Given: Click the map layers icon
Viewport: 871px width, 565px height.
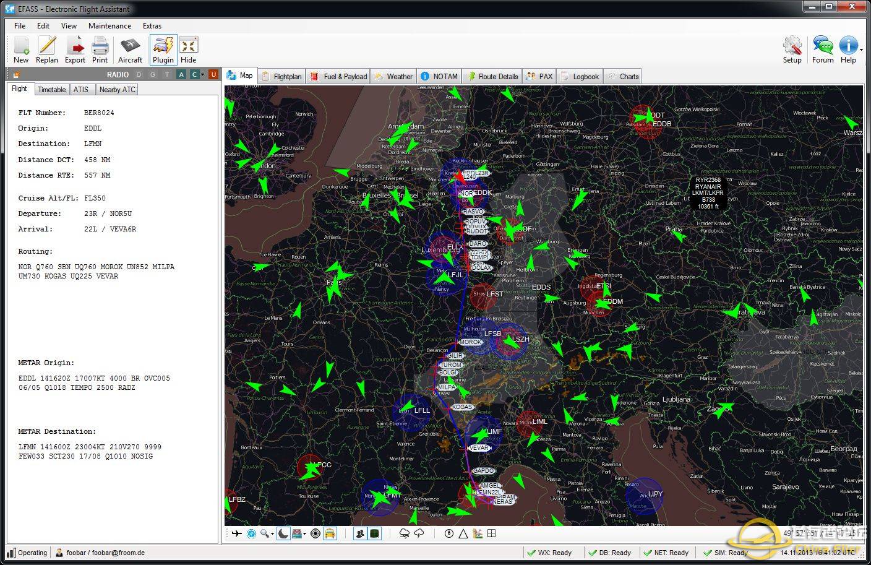Looking at the screenshot, I should (298, 533).
